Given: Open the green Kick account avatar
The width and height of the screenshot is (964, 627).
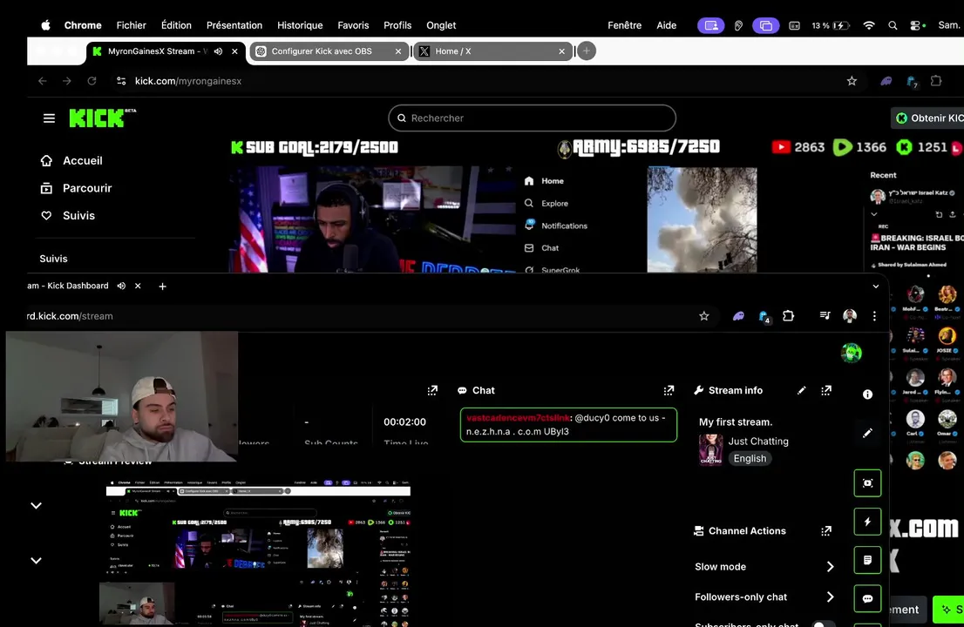Looking at the screenshot, I should (x=852, y=353).
